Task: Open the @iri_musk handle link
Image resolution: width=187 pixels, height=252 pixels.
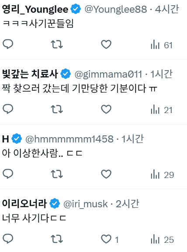Action: coord(85,204)
